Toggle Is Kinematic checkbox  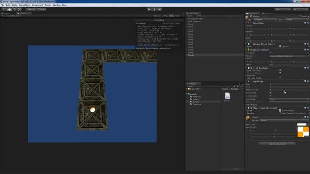pyautogui.click(x=270, y=96)
